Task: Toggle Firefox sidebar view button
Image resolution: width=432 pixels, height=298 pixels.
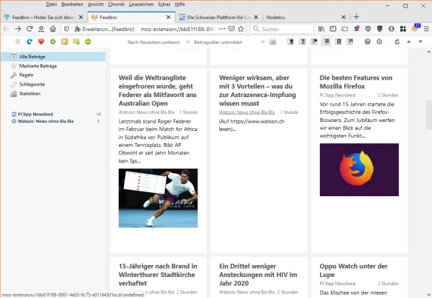Action: pos(333,29)
